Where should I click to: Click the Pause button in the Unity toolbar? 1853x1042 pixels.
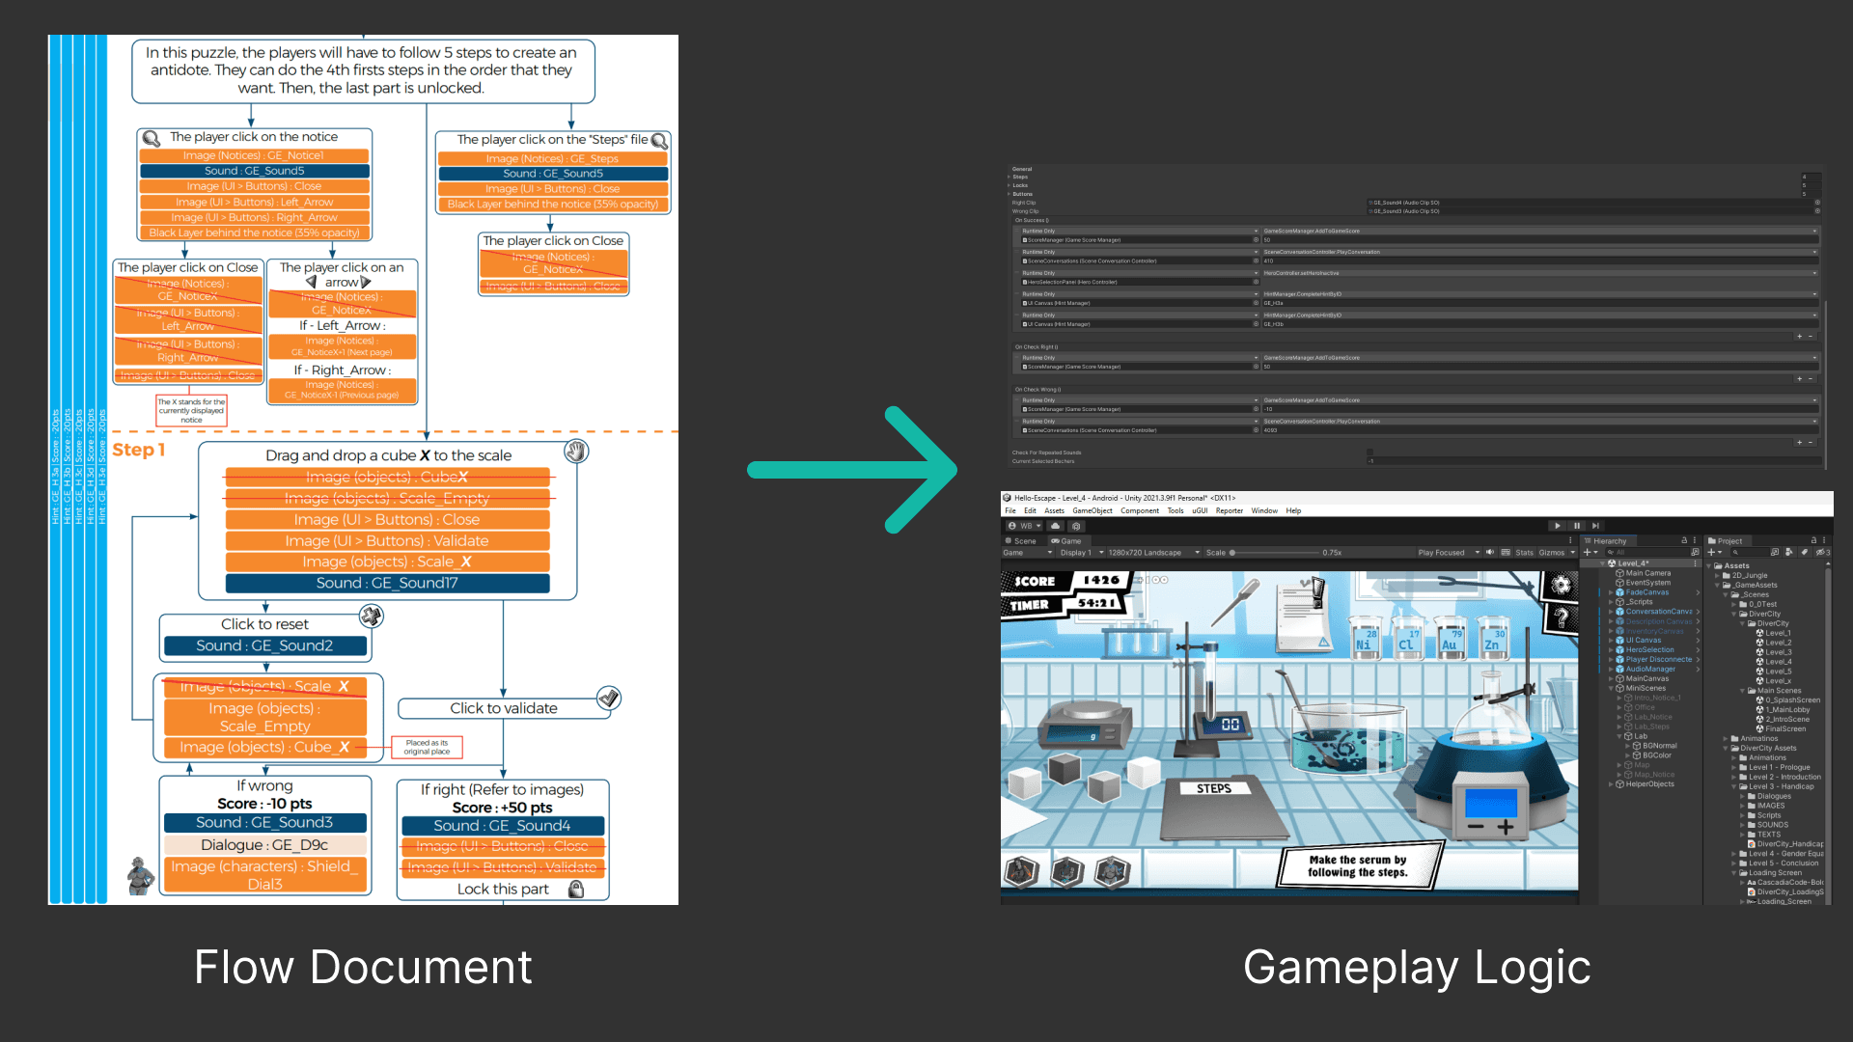pyautogui.click(x=1577, y=526)
